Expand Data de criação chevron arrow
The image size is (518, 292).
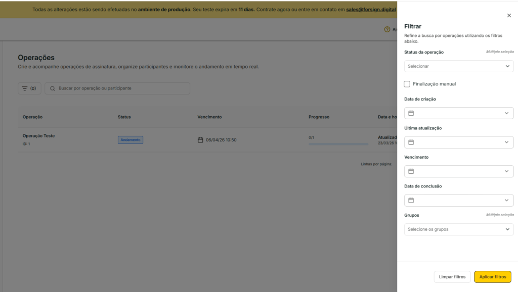tap(506, 113)
